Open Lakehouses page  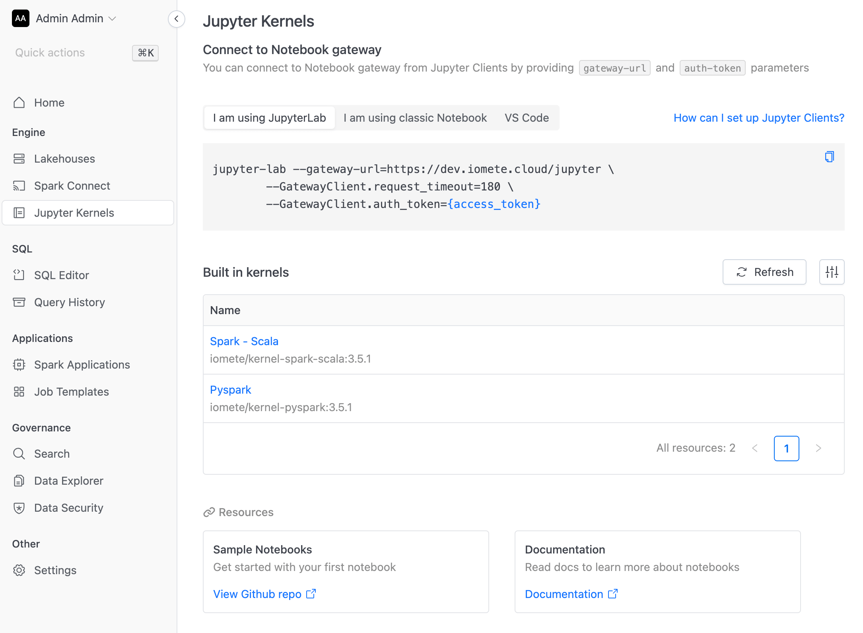[64, 159]
